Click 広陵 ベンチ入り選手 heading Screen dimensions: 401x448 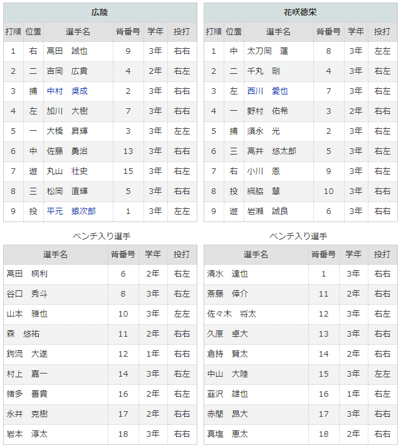click(x=102, y=236)
